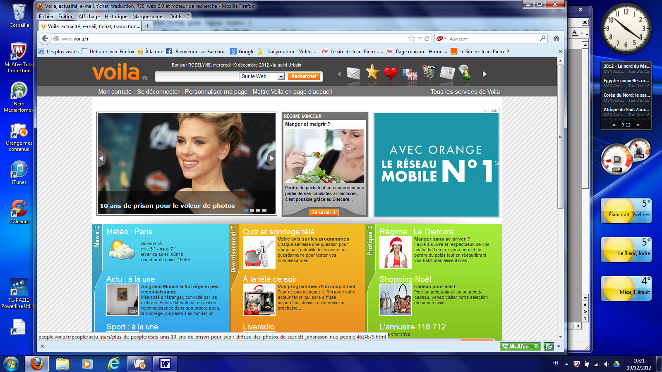
Task: Click the volume icon in system tray
Action: pos(607,364)
